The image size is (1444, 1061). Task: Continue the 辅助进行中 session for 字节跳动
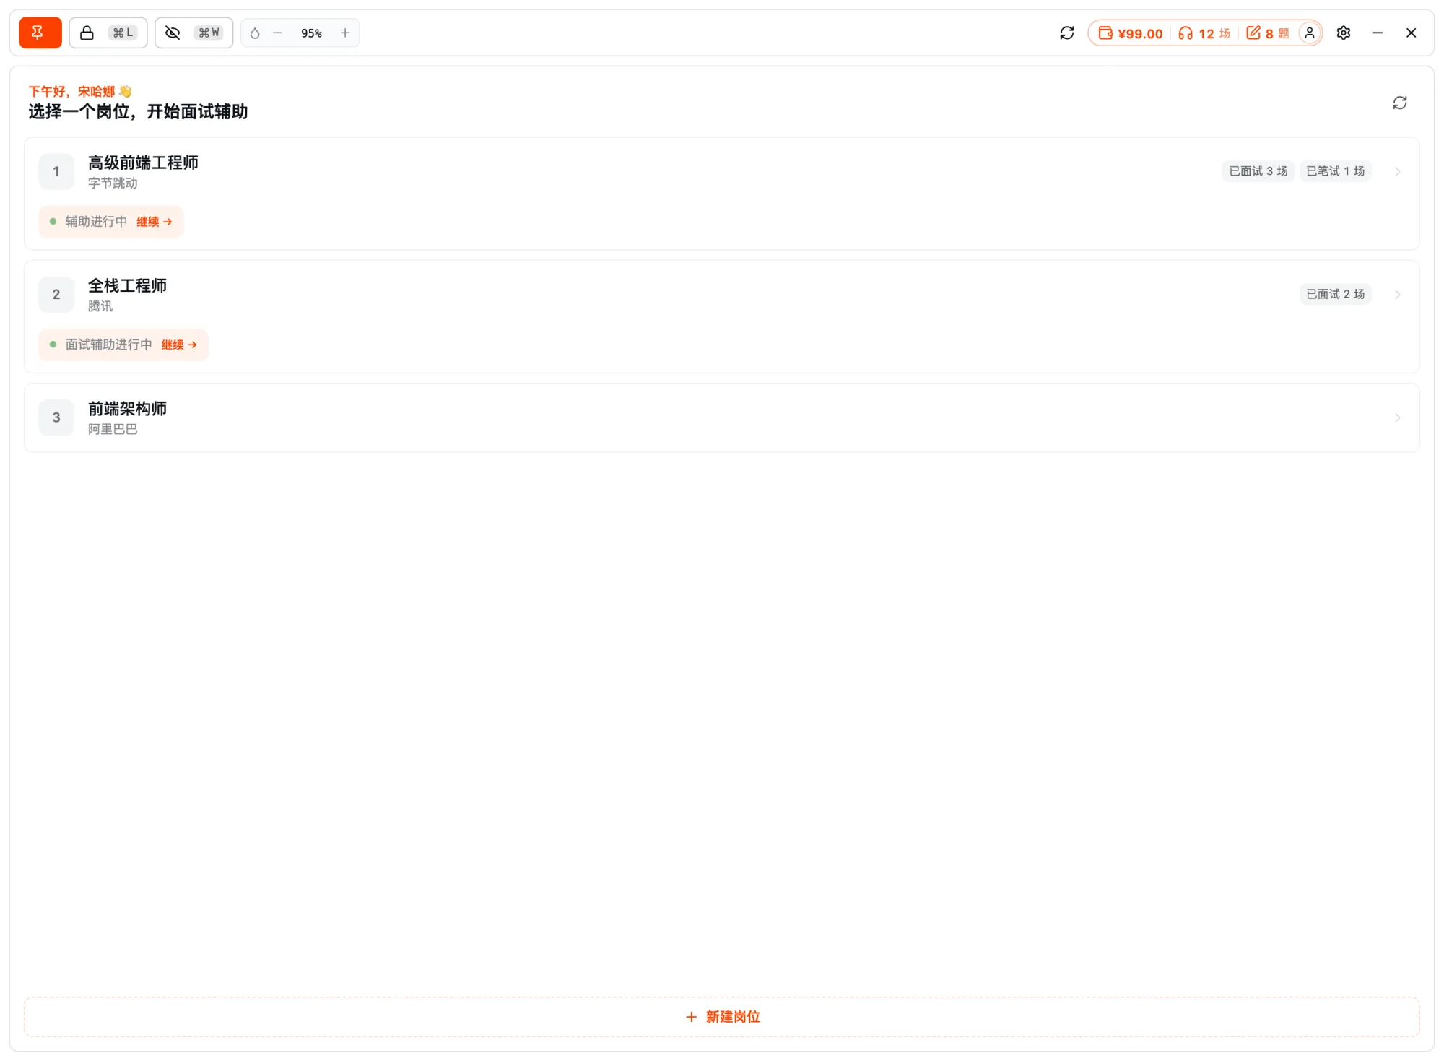(155, 222)
